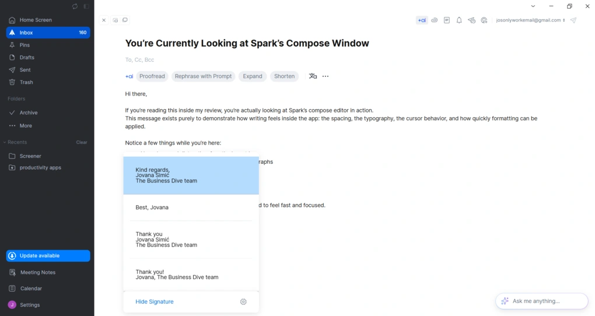This screenshot has width=595, height=316.
Task: Click the email subject heading text
Action: point(247,43)
